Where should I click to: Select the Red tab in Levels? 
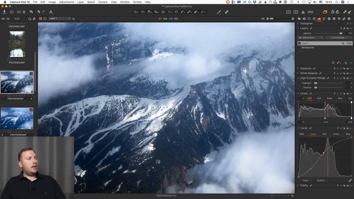point(319,98)
